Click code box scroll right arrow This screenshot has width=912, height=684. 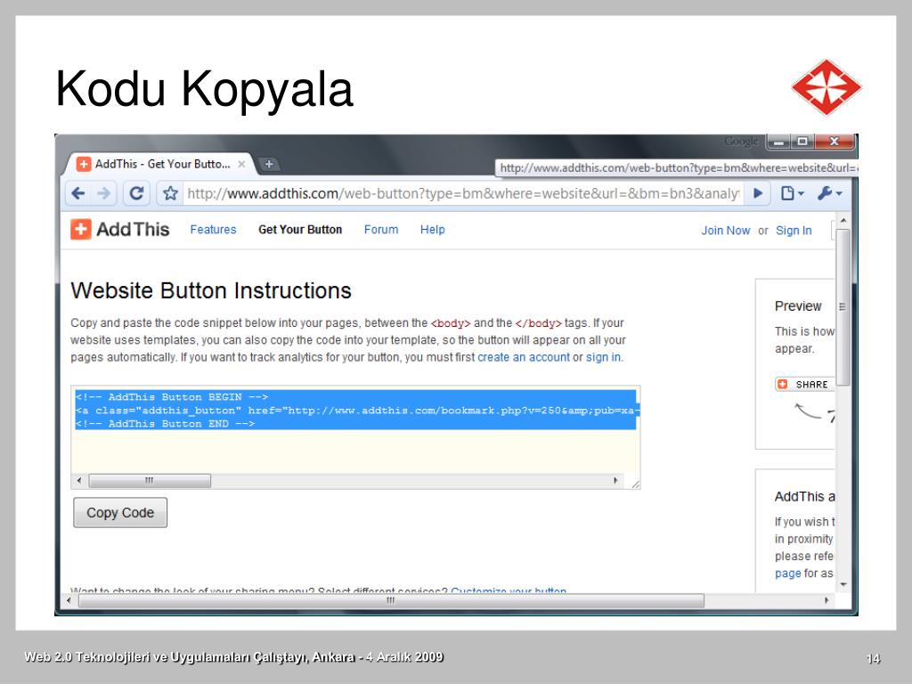(x=615, y=480)
